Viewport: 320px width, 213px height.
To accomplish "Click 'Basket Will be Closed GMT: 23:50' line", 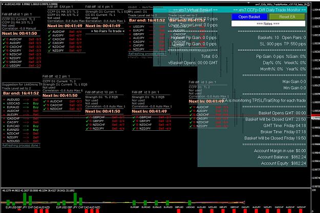I will point(275,120).
